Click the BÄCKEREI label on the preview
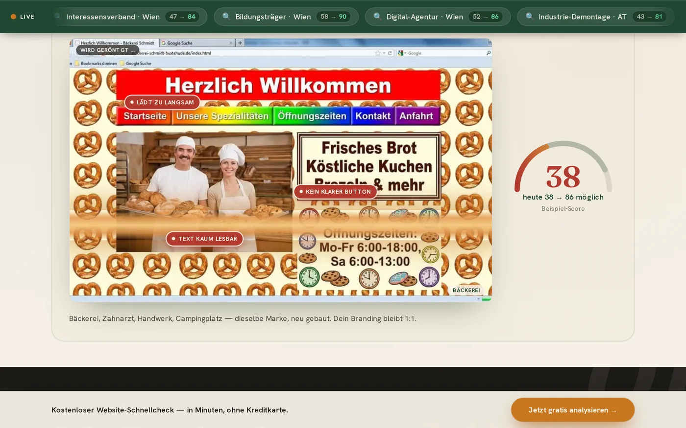Viewport: 686px width, 428px height. coord(466,290)
